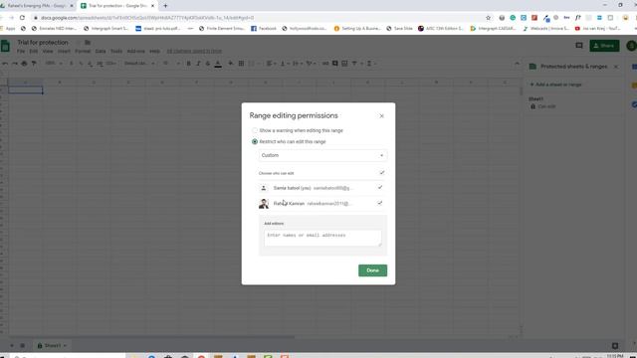Click the green Done button
The image size is (637, 358).
pos(372,270)
